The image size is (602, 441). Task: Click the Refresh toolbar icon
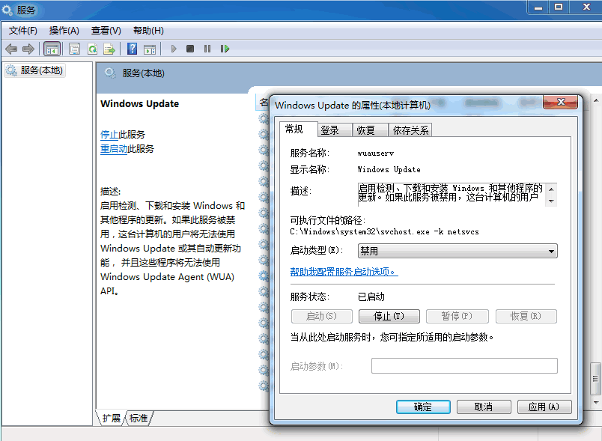(92, 49)
